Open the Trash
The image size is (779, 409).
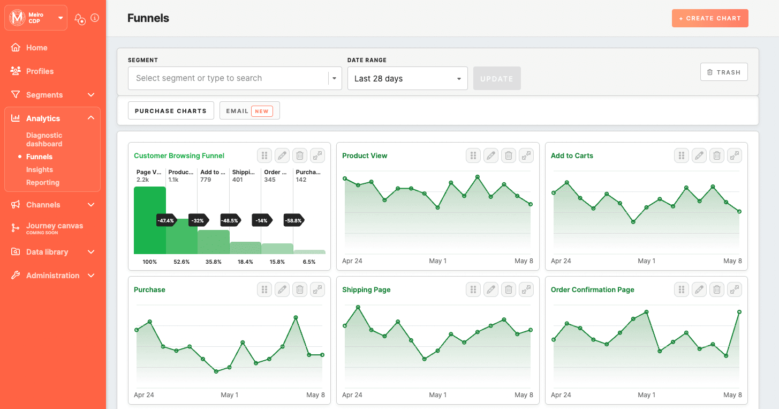(x=724, y=71)
